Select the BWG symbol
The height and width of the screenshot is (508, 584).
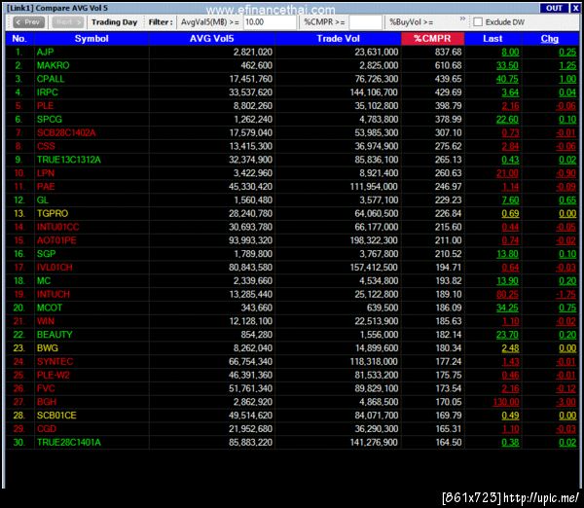pos(48,348)
